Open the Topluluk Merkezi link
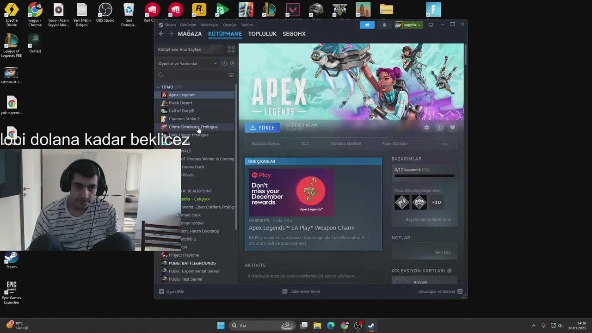This screenshot has width=592, height=333. click(345, 144)
